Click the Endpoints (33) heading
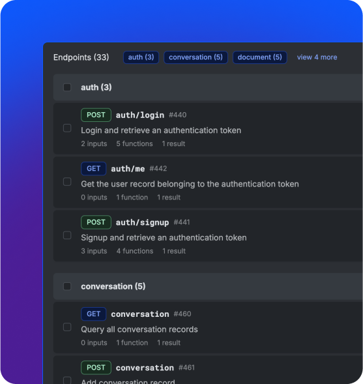 tap(81, 57)
